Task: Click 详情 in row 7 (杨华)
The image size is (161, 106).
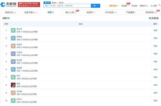Action: click(x=155, y=77)
